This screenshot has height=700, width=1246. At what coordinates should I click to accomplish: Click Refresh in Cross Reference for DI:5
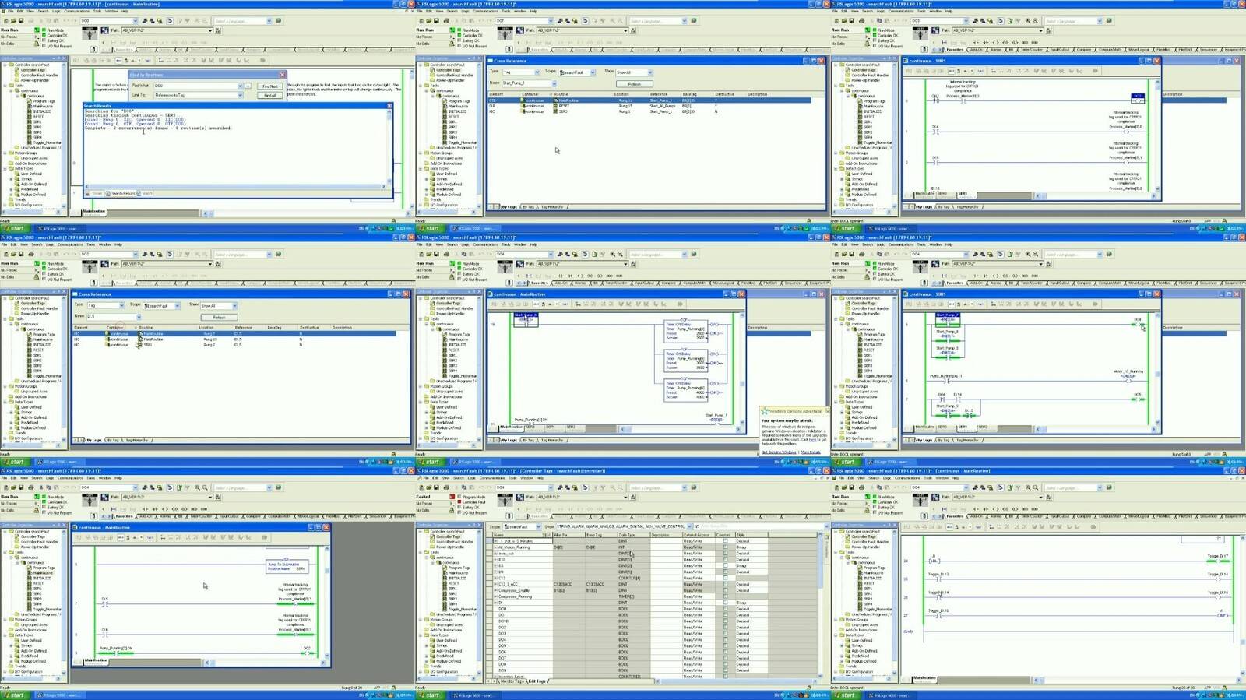pyautogui.click(x=219, y=317)
